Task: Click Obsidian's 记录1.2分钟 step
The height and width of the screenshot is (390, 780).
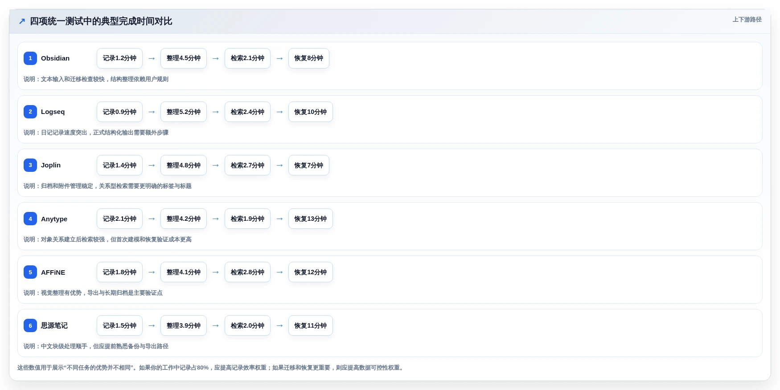Action: tap(119, 58)
